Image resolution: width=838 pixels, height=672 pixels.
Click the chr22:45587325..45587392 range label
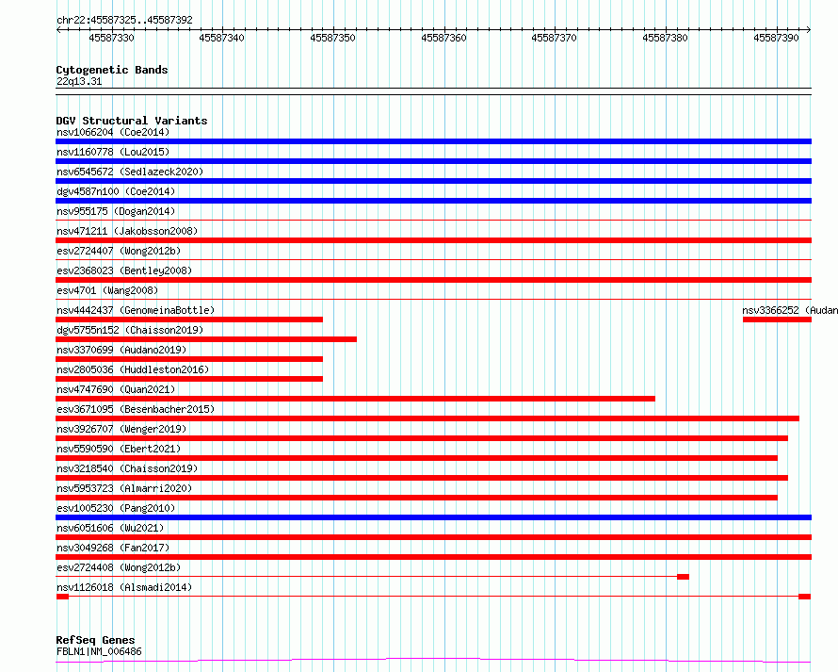click(x=124, y=20)
